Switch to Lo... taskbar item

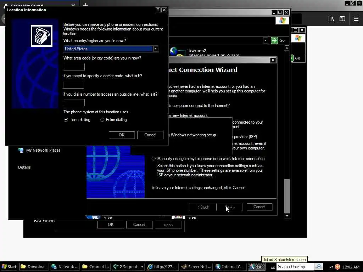(257, 267)
